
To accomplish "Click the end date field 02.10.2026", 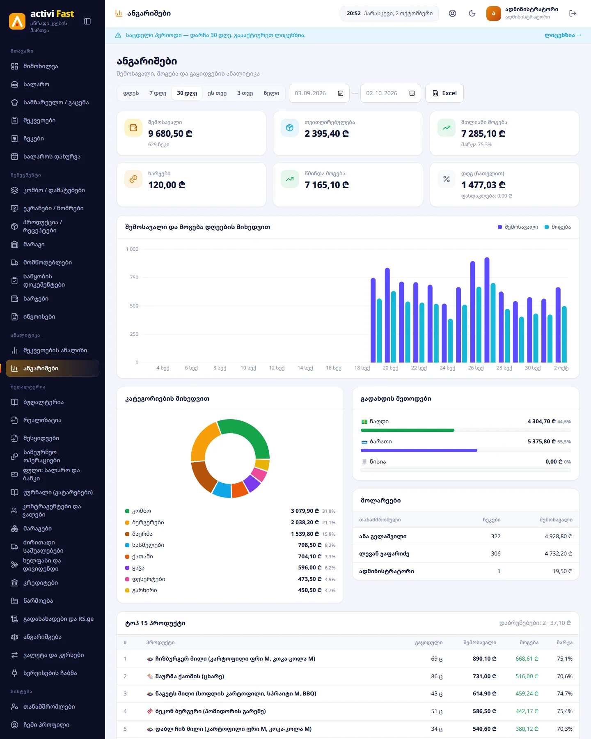I will coord(391,93).
